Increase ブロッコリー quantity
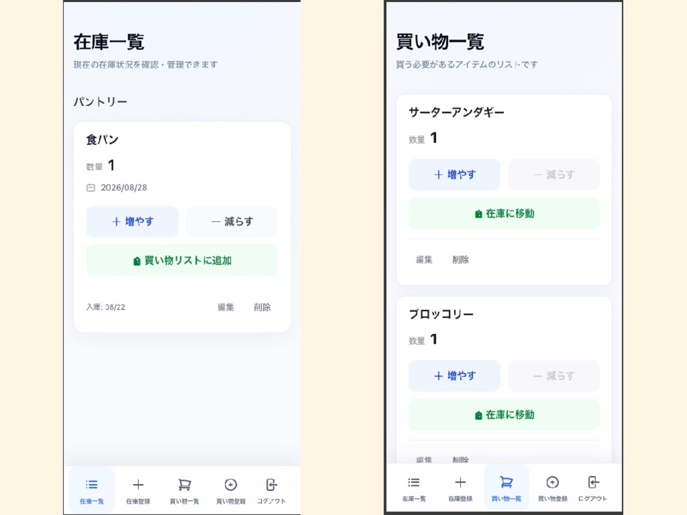The height and width of the screenshot is (515, 687). pos(454,376)
